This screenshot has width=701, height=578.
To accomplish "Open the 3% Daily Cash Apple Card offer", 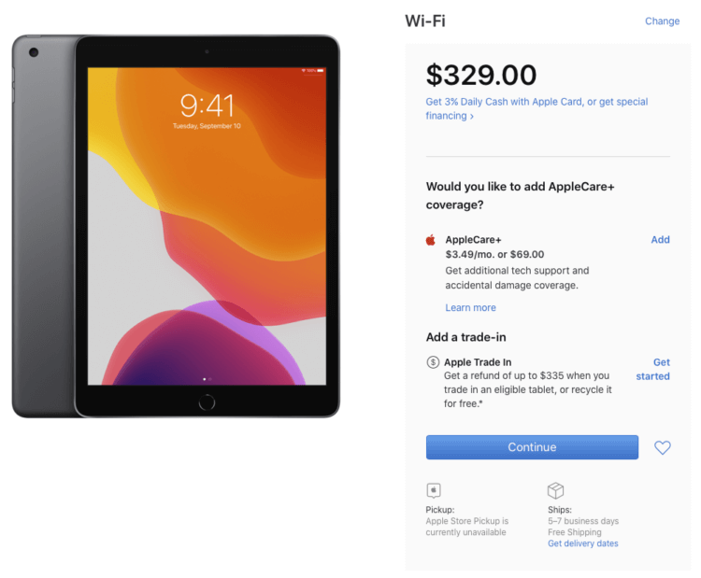I will 536,108.
